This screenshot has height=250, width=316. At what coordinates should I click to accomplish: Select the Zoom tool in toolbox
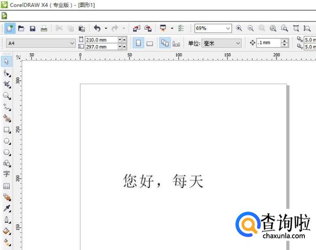pos(6,96)
